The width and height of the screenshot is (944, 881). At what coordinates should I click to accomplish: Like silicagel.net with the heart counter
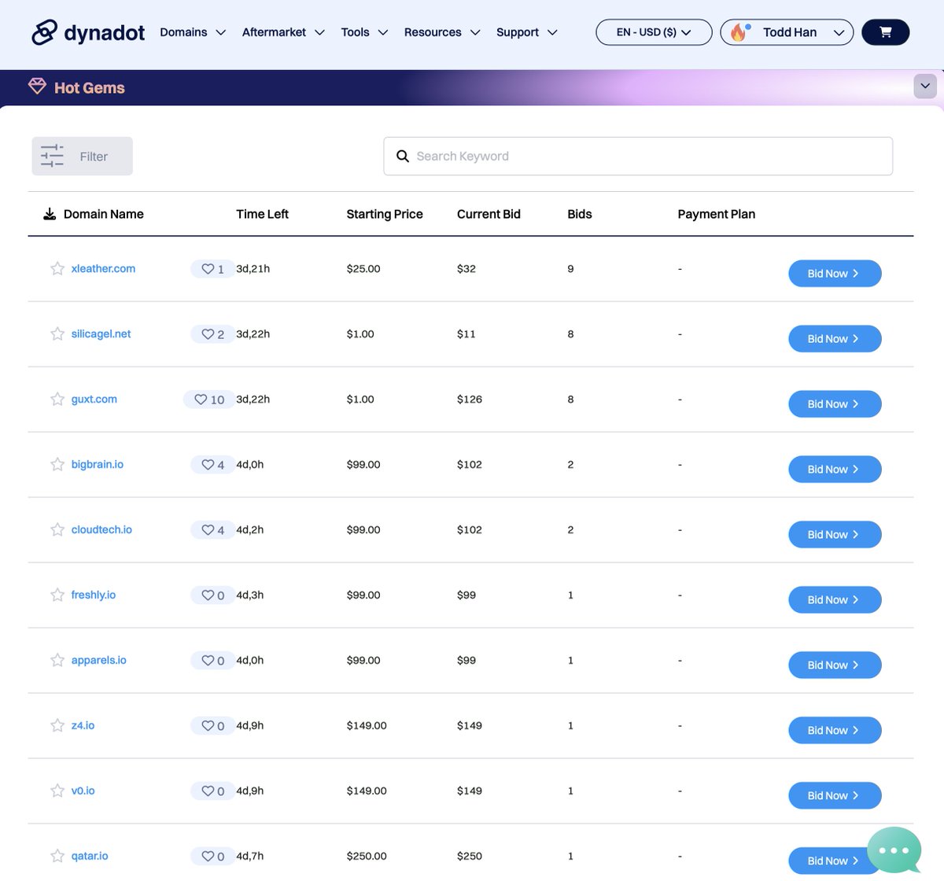point(212,334)
